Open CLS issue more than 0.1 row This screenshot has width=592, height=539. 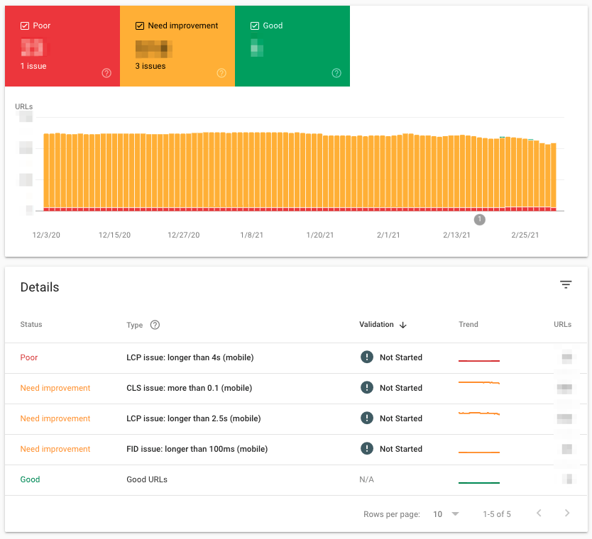coord(296,389)
